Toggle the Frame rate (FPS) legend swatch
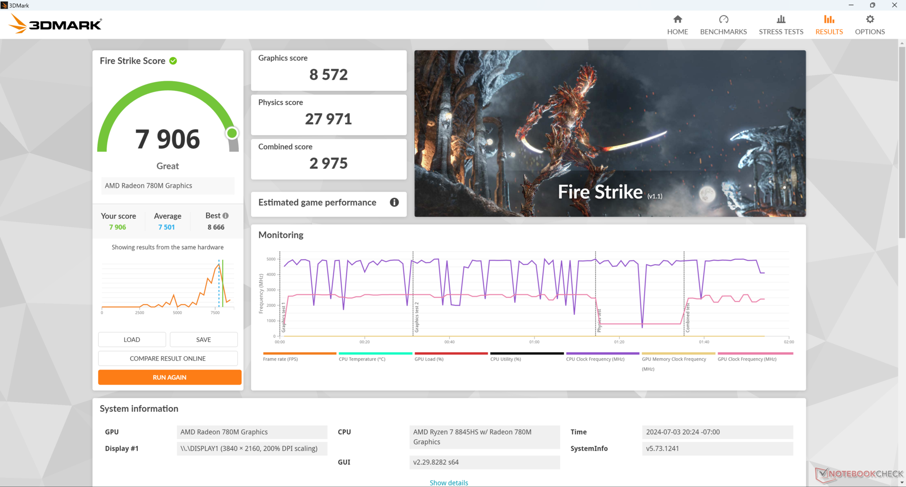906x487 pixels. (300, 353)
